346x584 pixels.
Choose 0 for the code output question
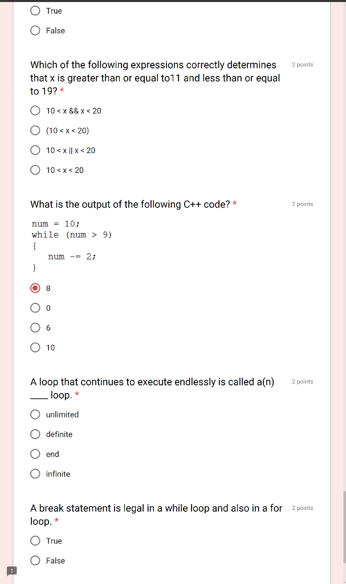click(x=35, y=307)
